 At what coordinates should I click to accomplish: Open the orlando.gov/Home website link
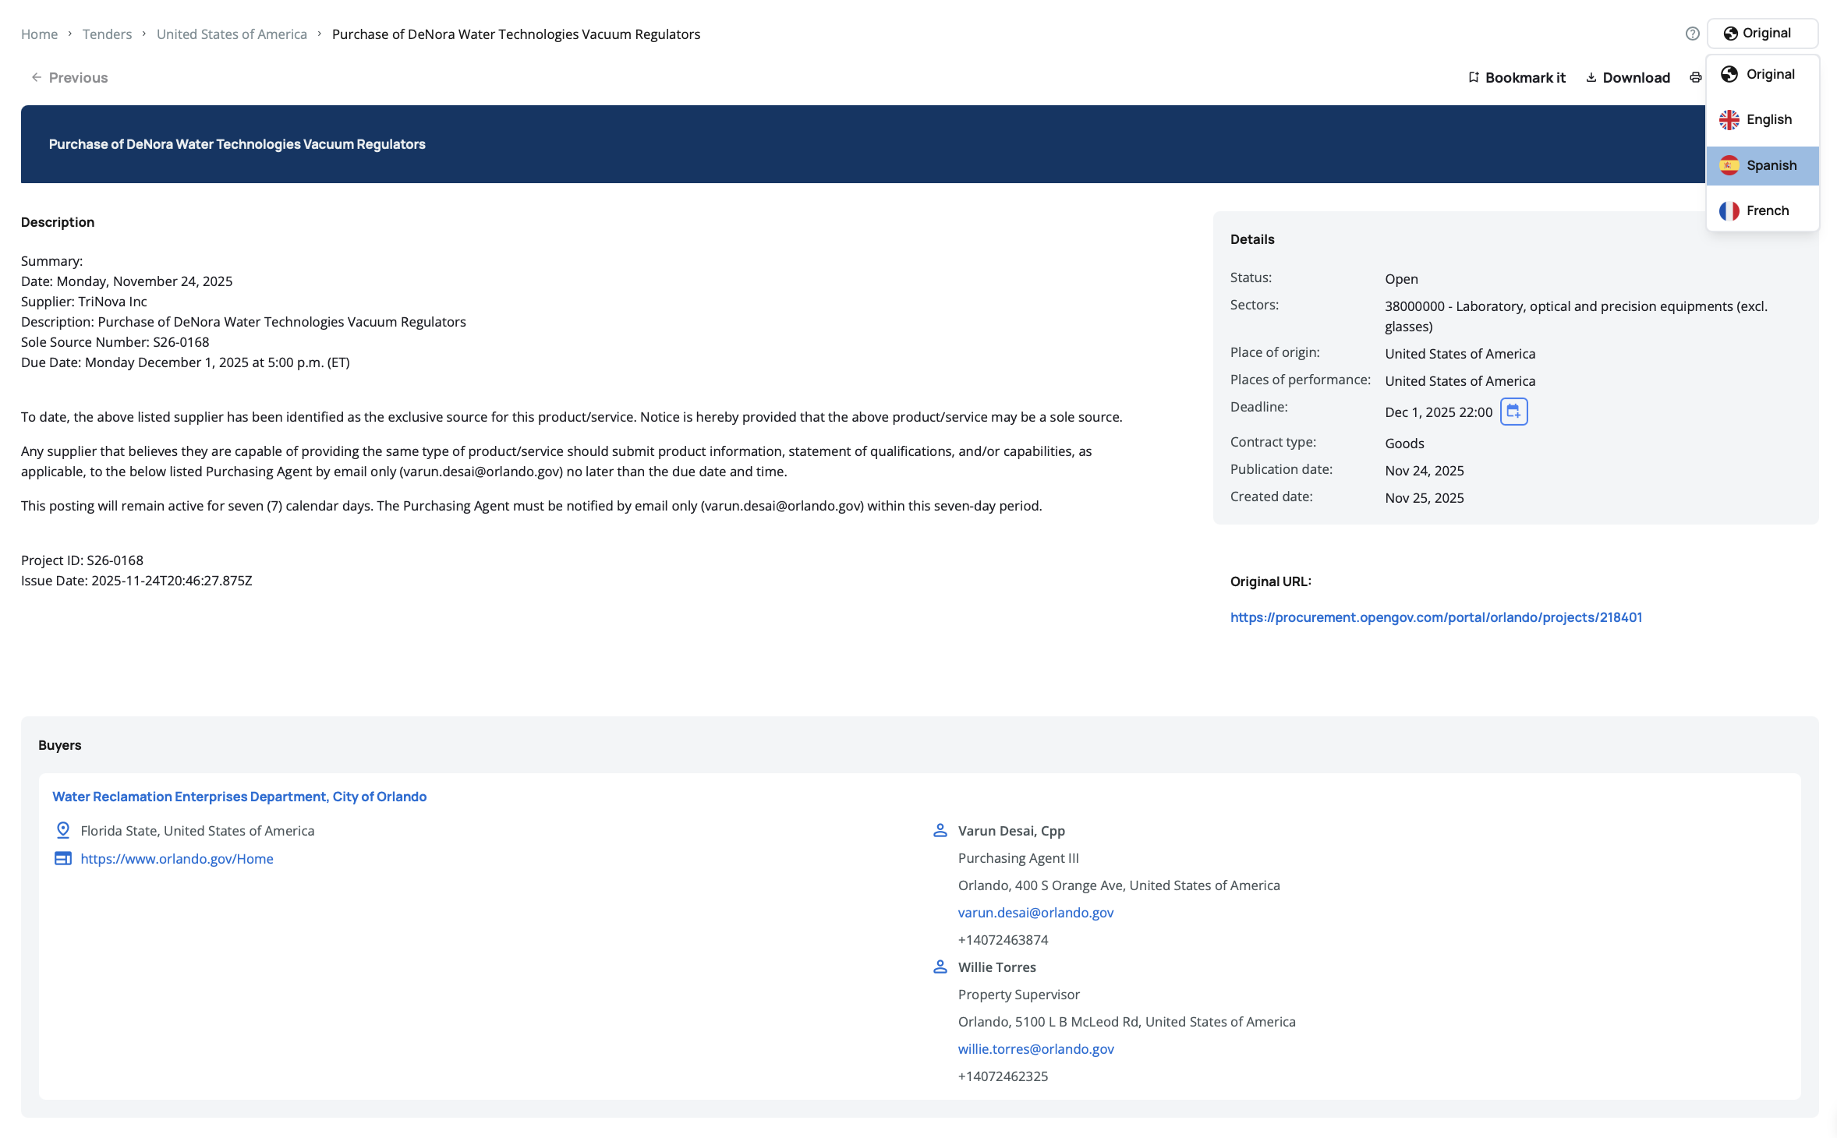click(x=177, y=859)
